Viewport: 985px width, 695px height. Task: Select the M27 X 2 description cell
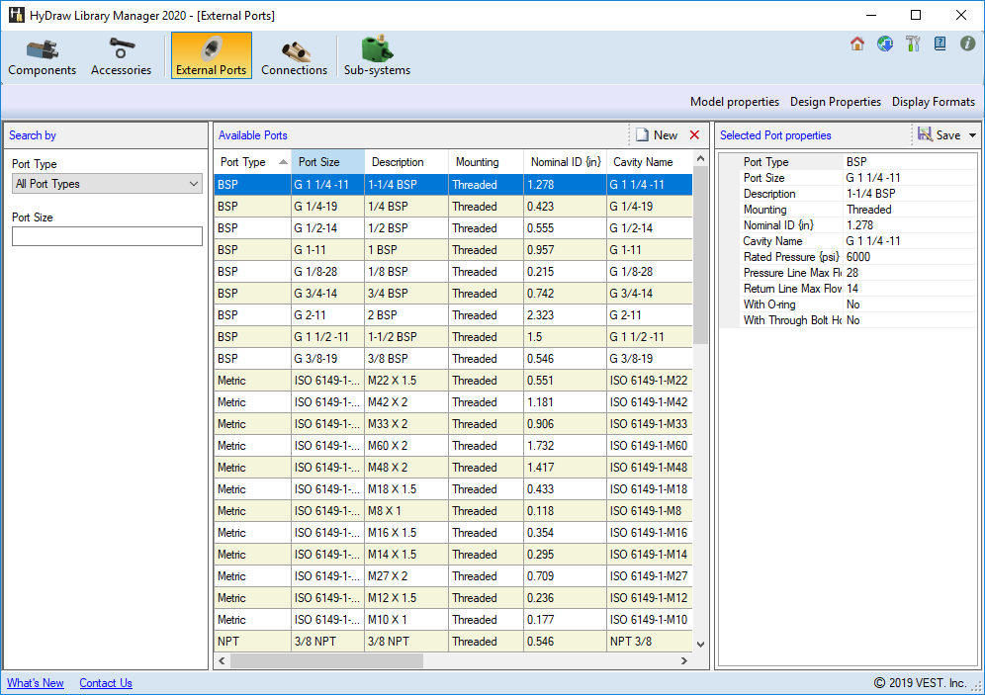coord(406,576)
